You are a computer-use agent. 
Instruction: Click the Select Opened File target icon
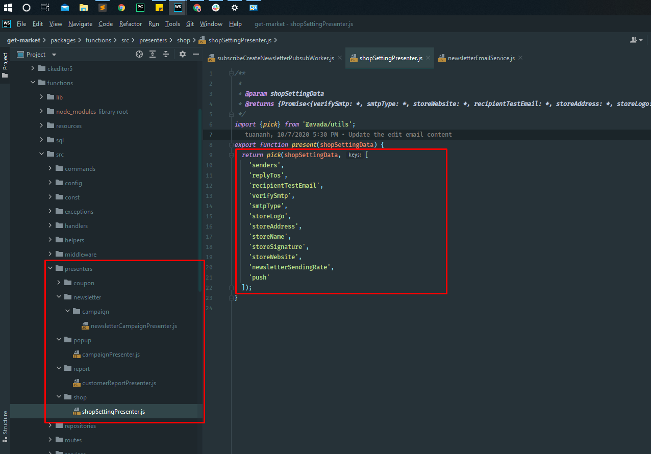[x=139, y=55]
